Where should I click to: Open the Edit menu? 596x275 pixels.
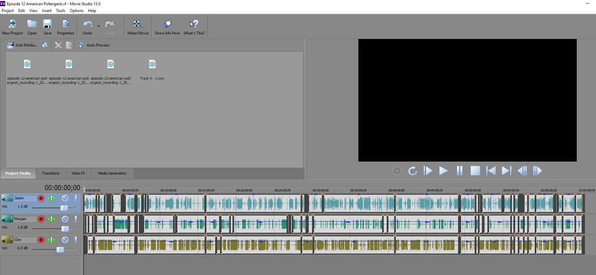21,10
